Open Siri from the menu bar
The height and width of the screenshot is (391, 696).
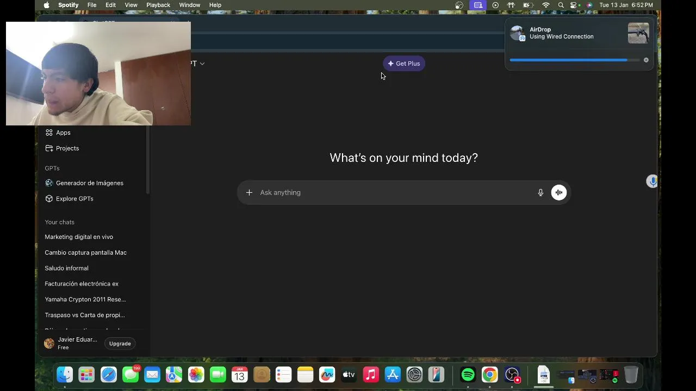pos(589,5)
